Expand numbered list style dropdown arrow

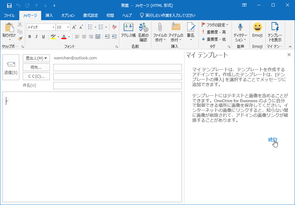tap(106, 27)
